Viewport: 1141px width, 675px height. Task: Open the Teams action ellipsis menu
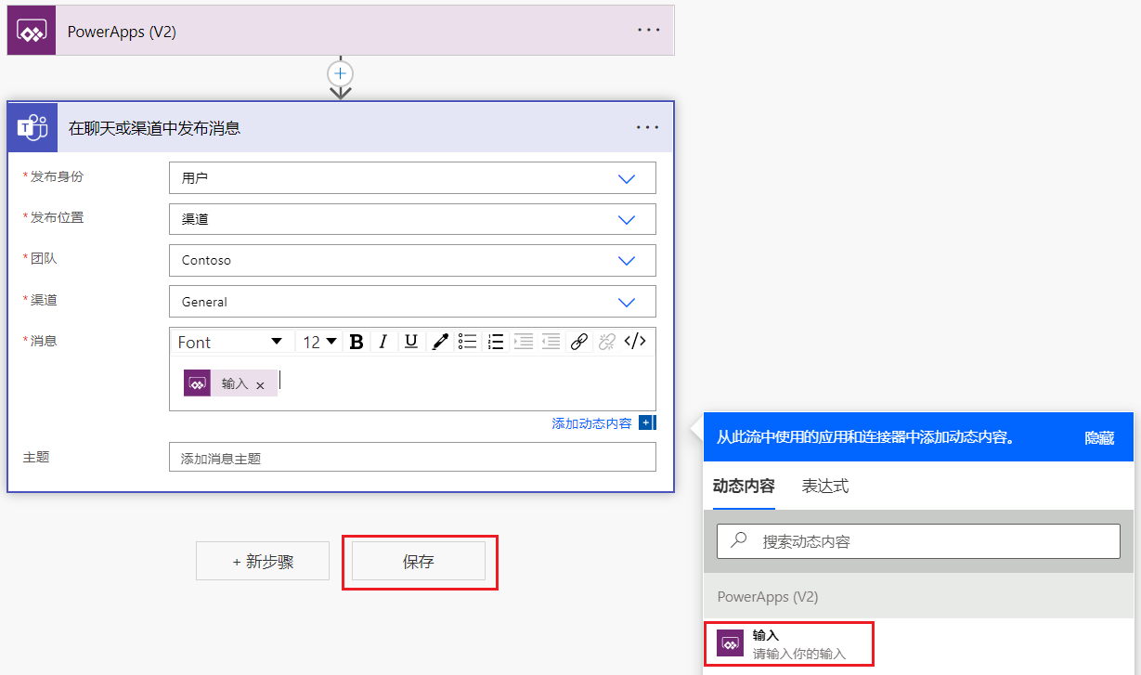[647, 128]
